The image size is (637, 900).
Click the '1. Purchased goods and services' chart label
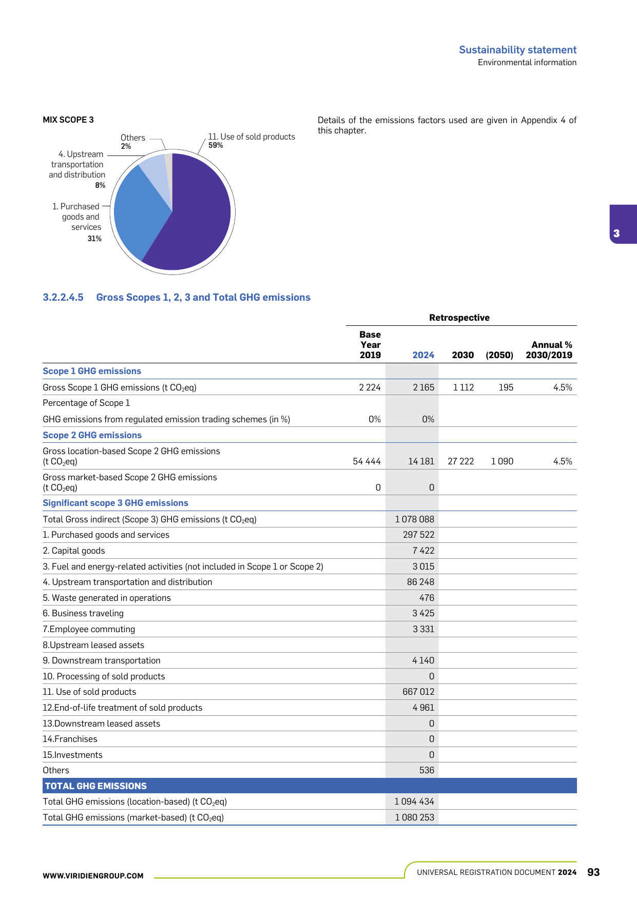(76, 222)
